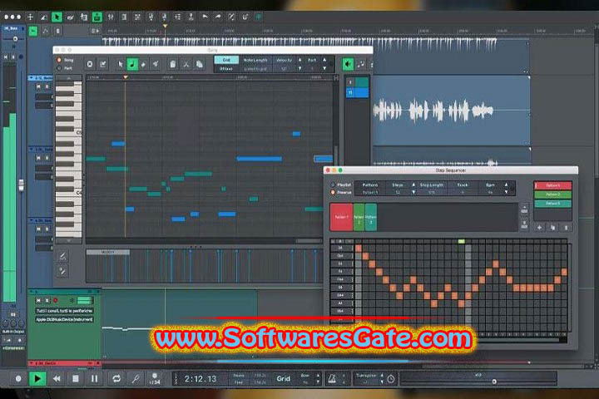
Task: Click the delete pattern trash icon in Step Sequencer
Action: coord(566,228)
